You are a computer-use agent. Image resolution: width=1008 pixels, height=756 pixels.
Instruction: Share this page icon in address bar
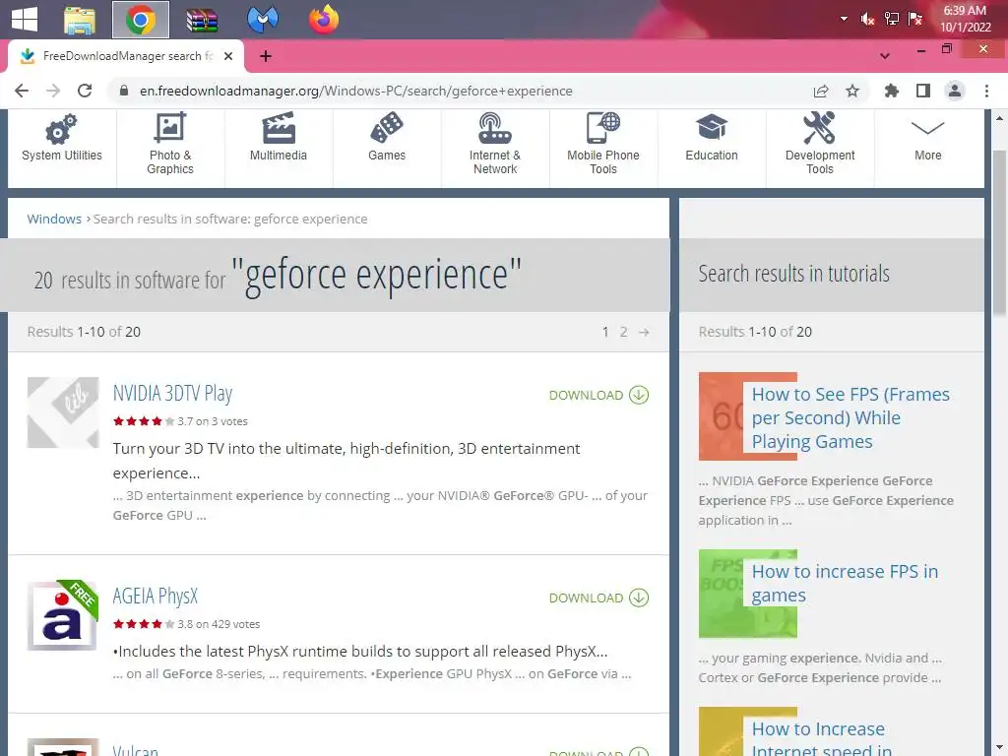pos(821,91)
